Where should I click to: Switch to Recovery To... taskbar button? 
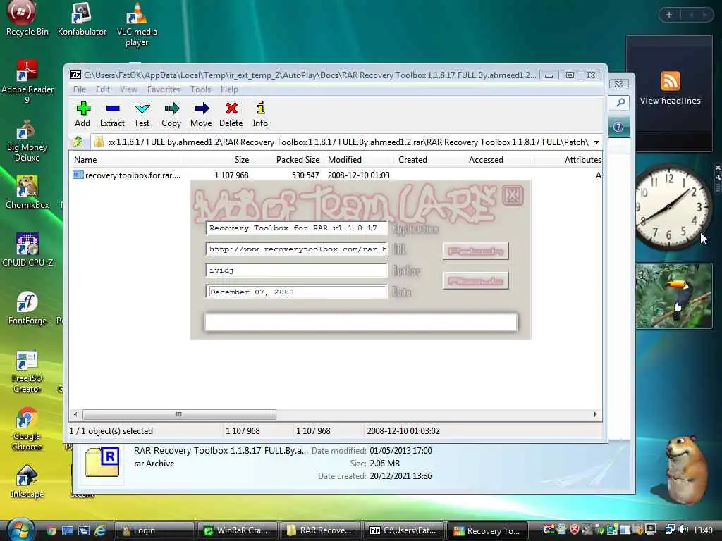point(488,530)
